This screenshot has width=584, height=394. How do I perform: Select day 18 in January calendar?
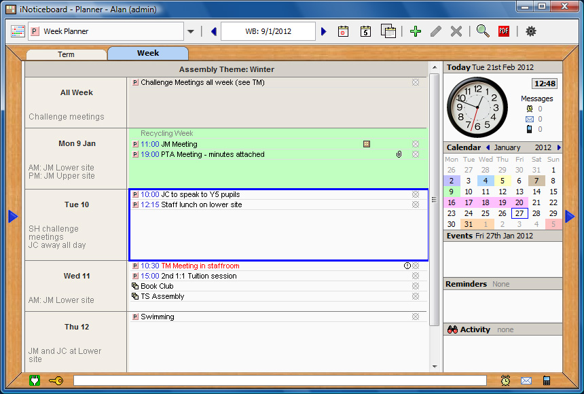pos(485,202)
